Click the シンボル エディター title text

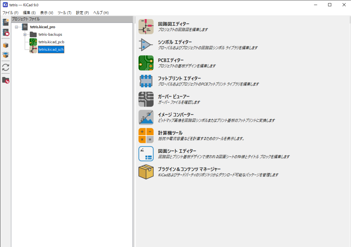click(x=175, y=42)
